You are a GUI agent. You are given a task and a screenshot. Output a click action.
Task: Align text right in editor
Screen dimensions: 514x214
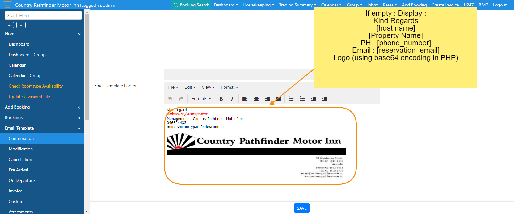click(x=267, y=99)
